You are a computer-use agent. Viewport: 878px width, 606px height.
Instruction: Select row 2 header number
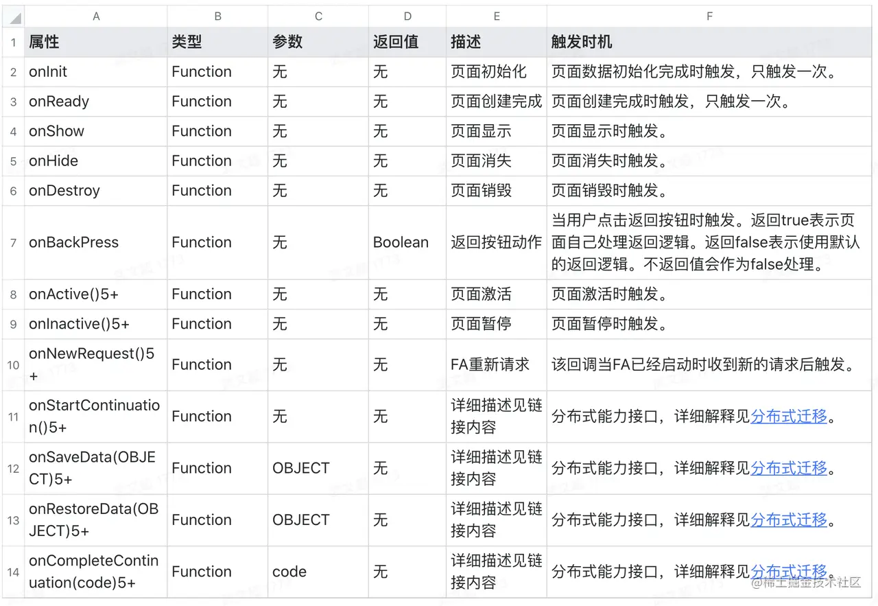[13, 72]
